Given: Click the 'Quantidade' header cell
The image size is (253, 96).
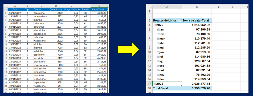Looking at the screenshot, I should tap(56, 9).
